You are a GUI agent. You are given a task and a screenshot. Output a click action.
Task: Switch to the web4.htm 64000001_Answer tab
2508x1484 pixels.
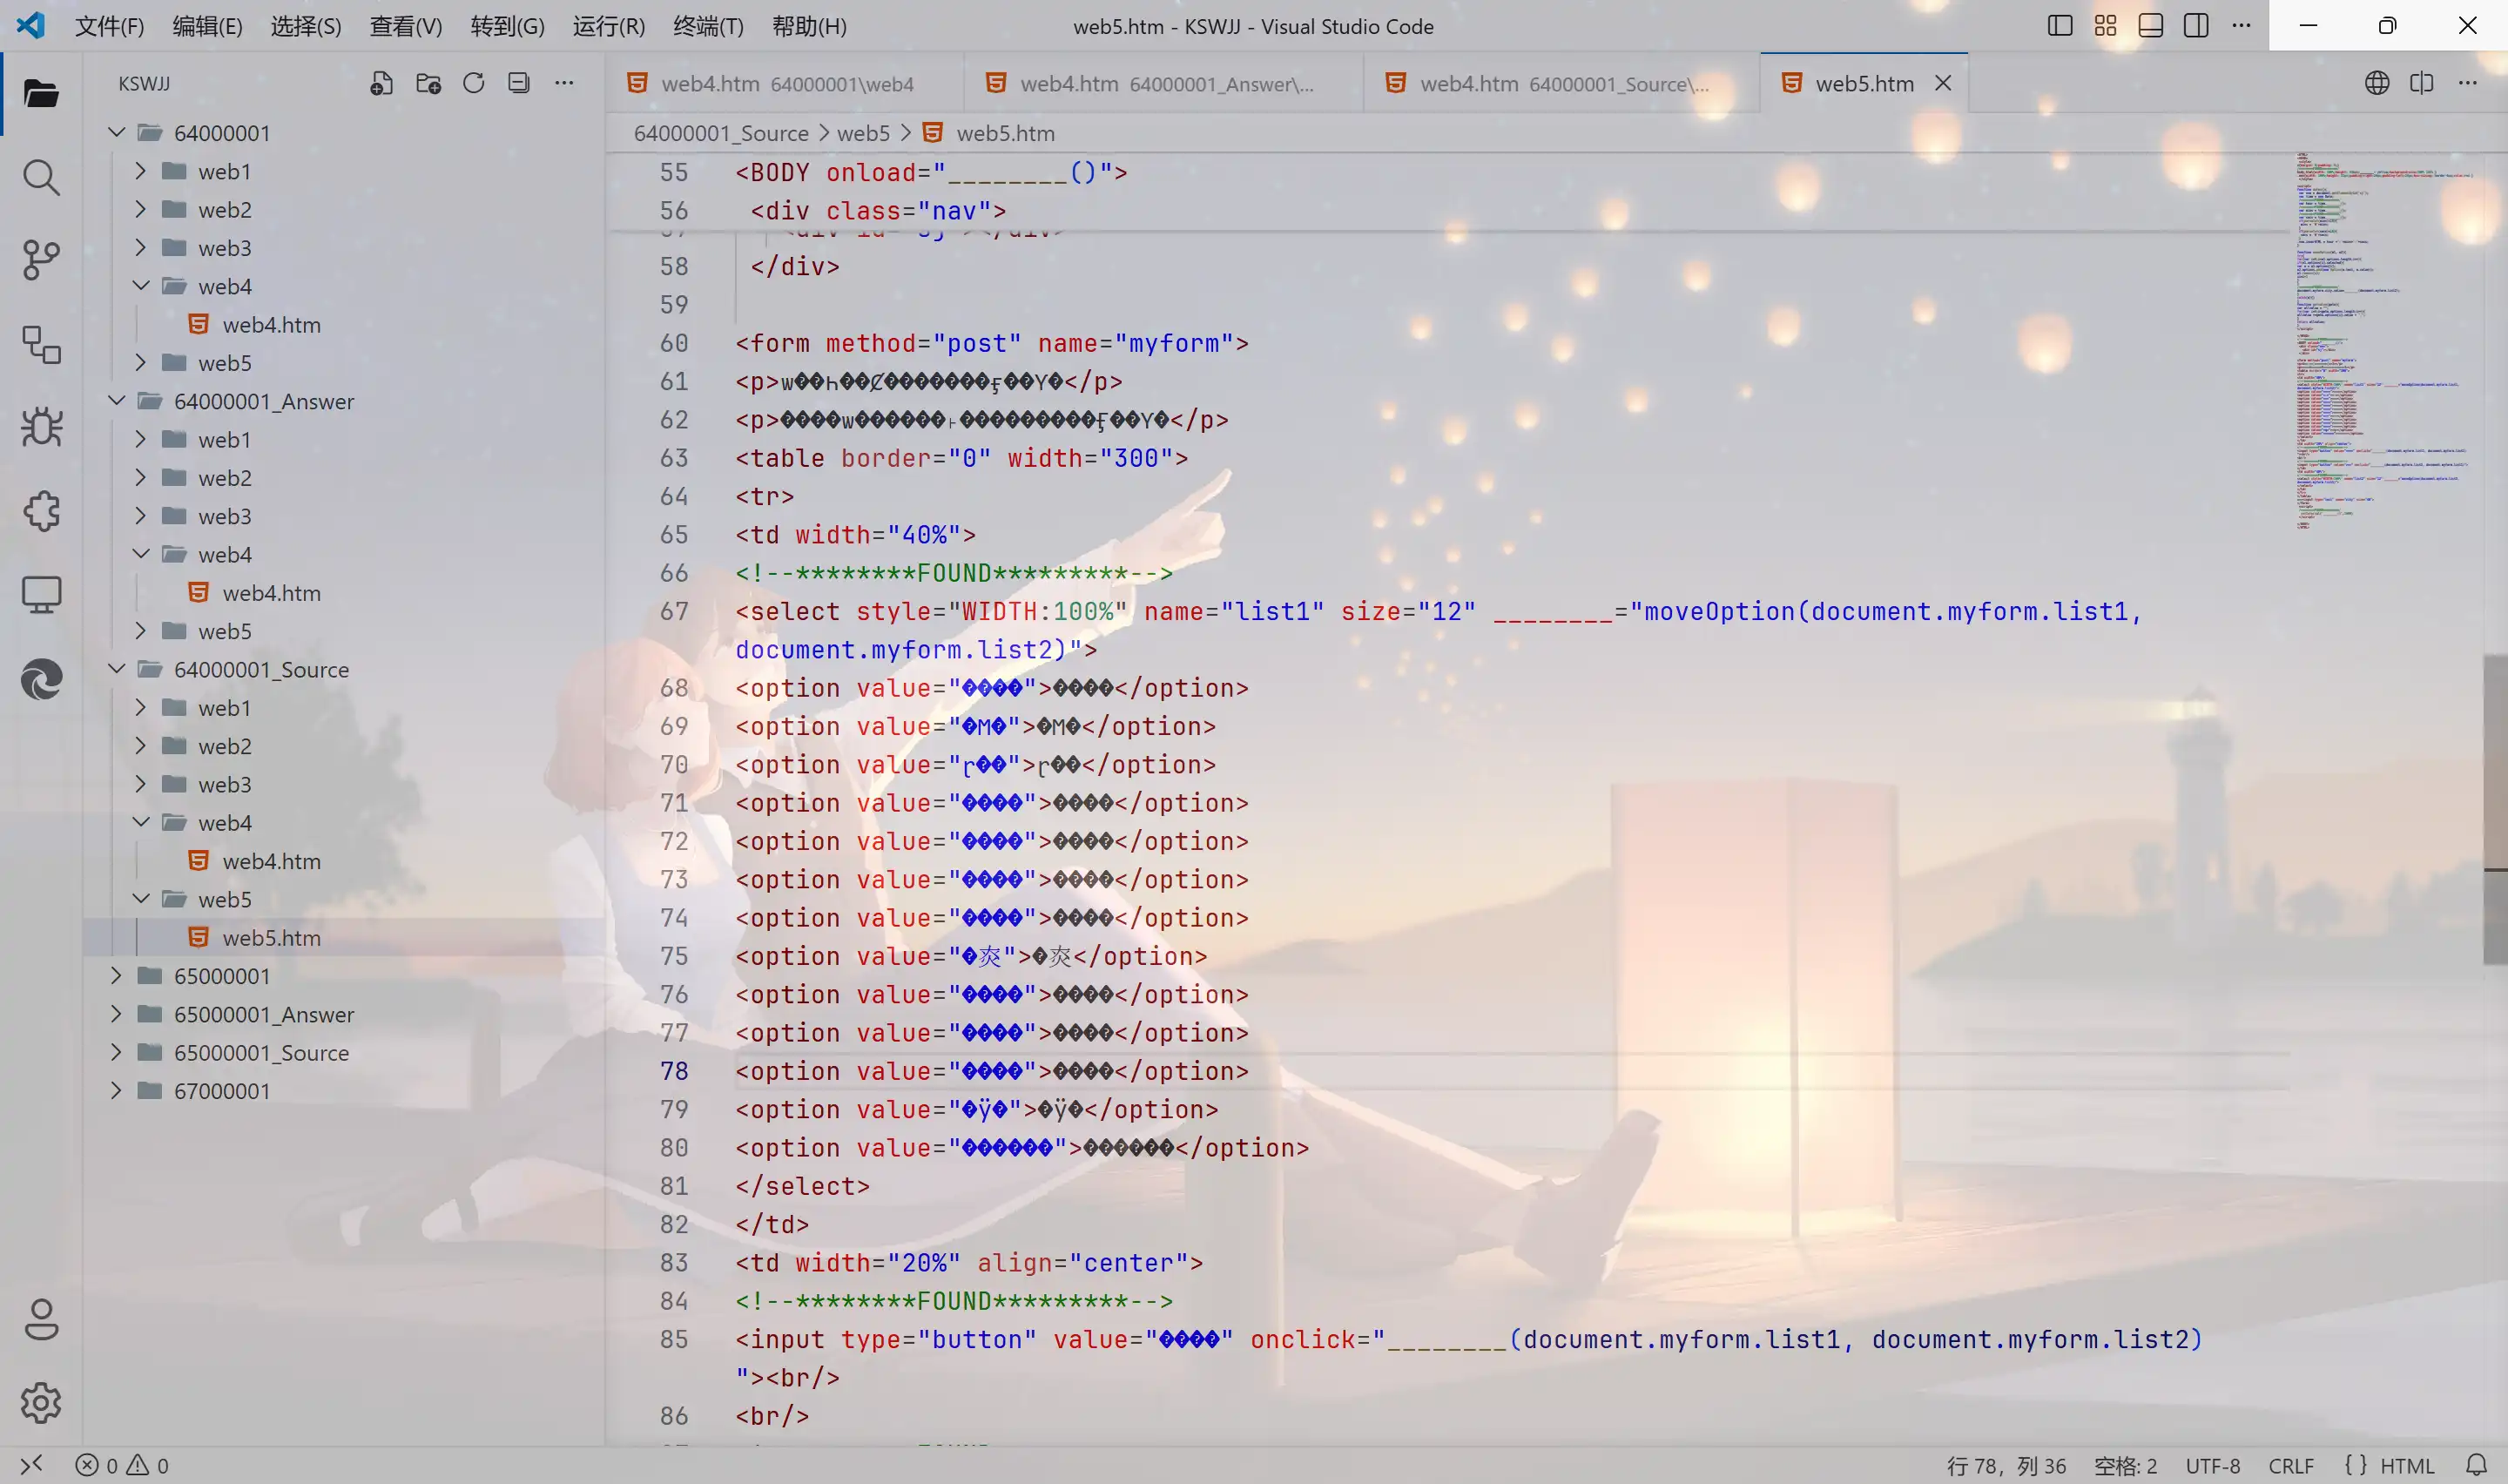pos(1165,83)
